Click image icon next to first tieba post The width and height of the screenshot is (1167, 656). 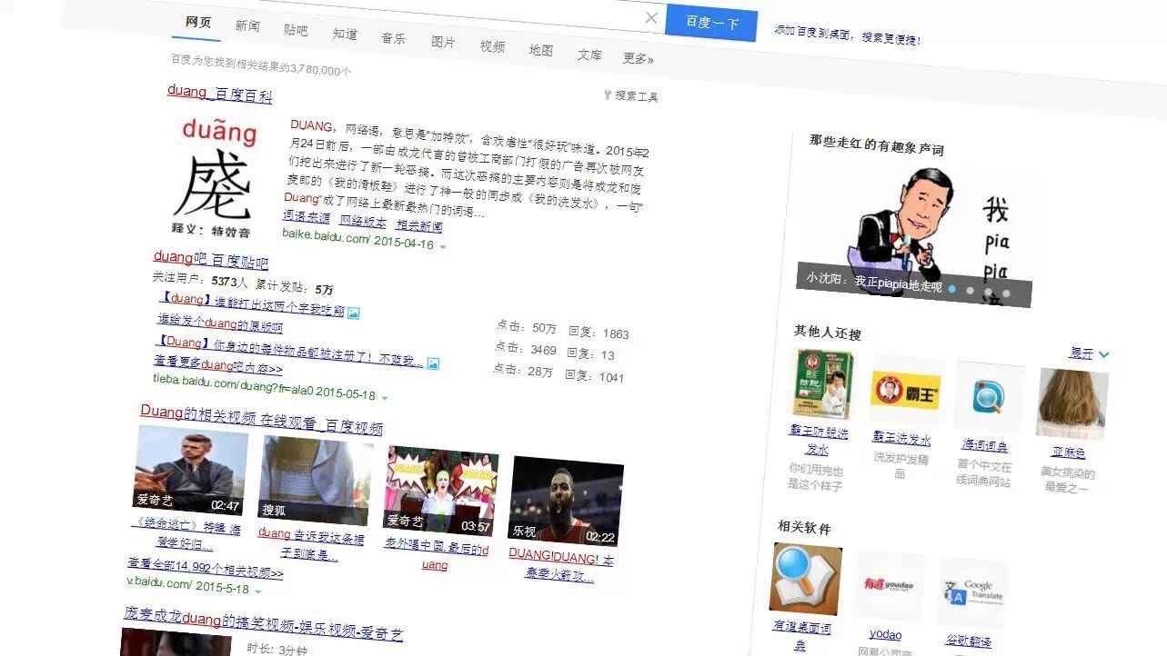click(354, 313)
